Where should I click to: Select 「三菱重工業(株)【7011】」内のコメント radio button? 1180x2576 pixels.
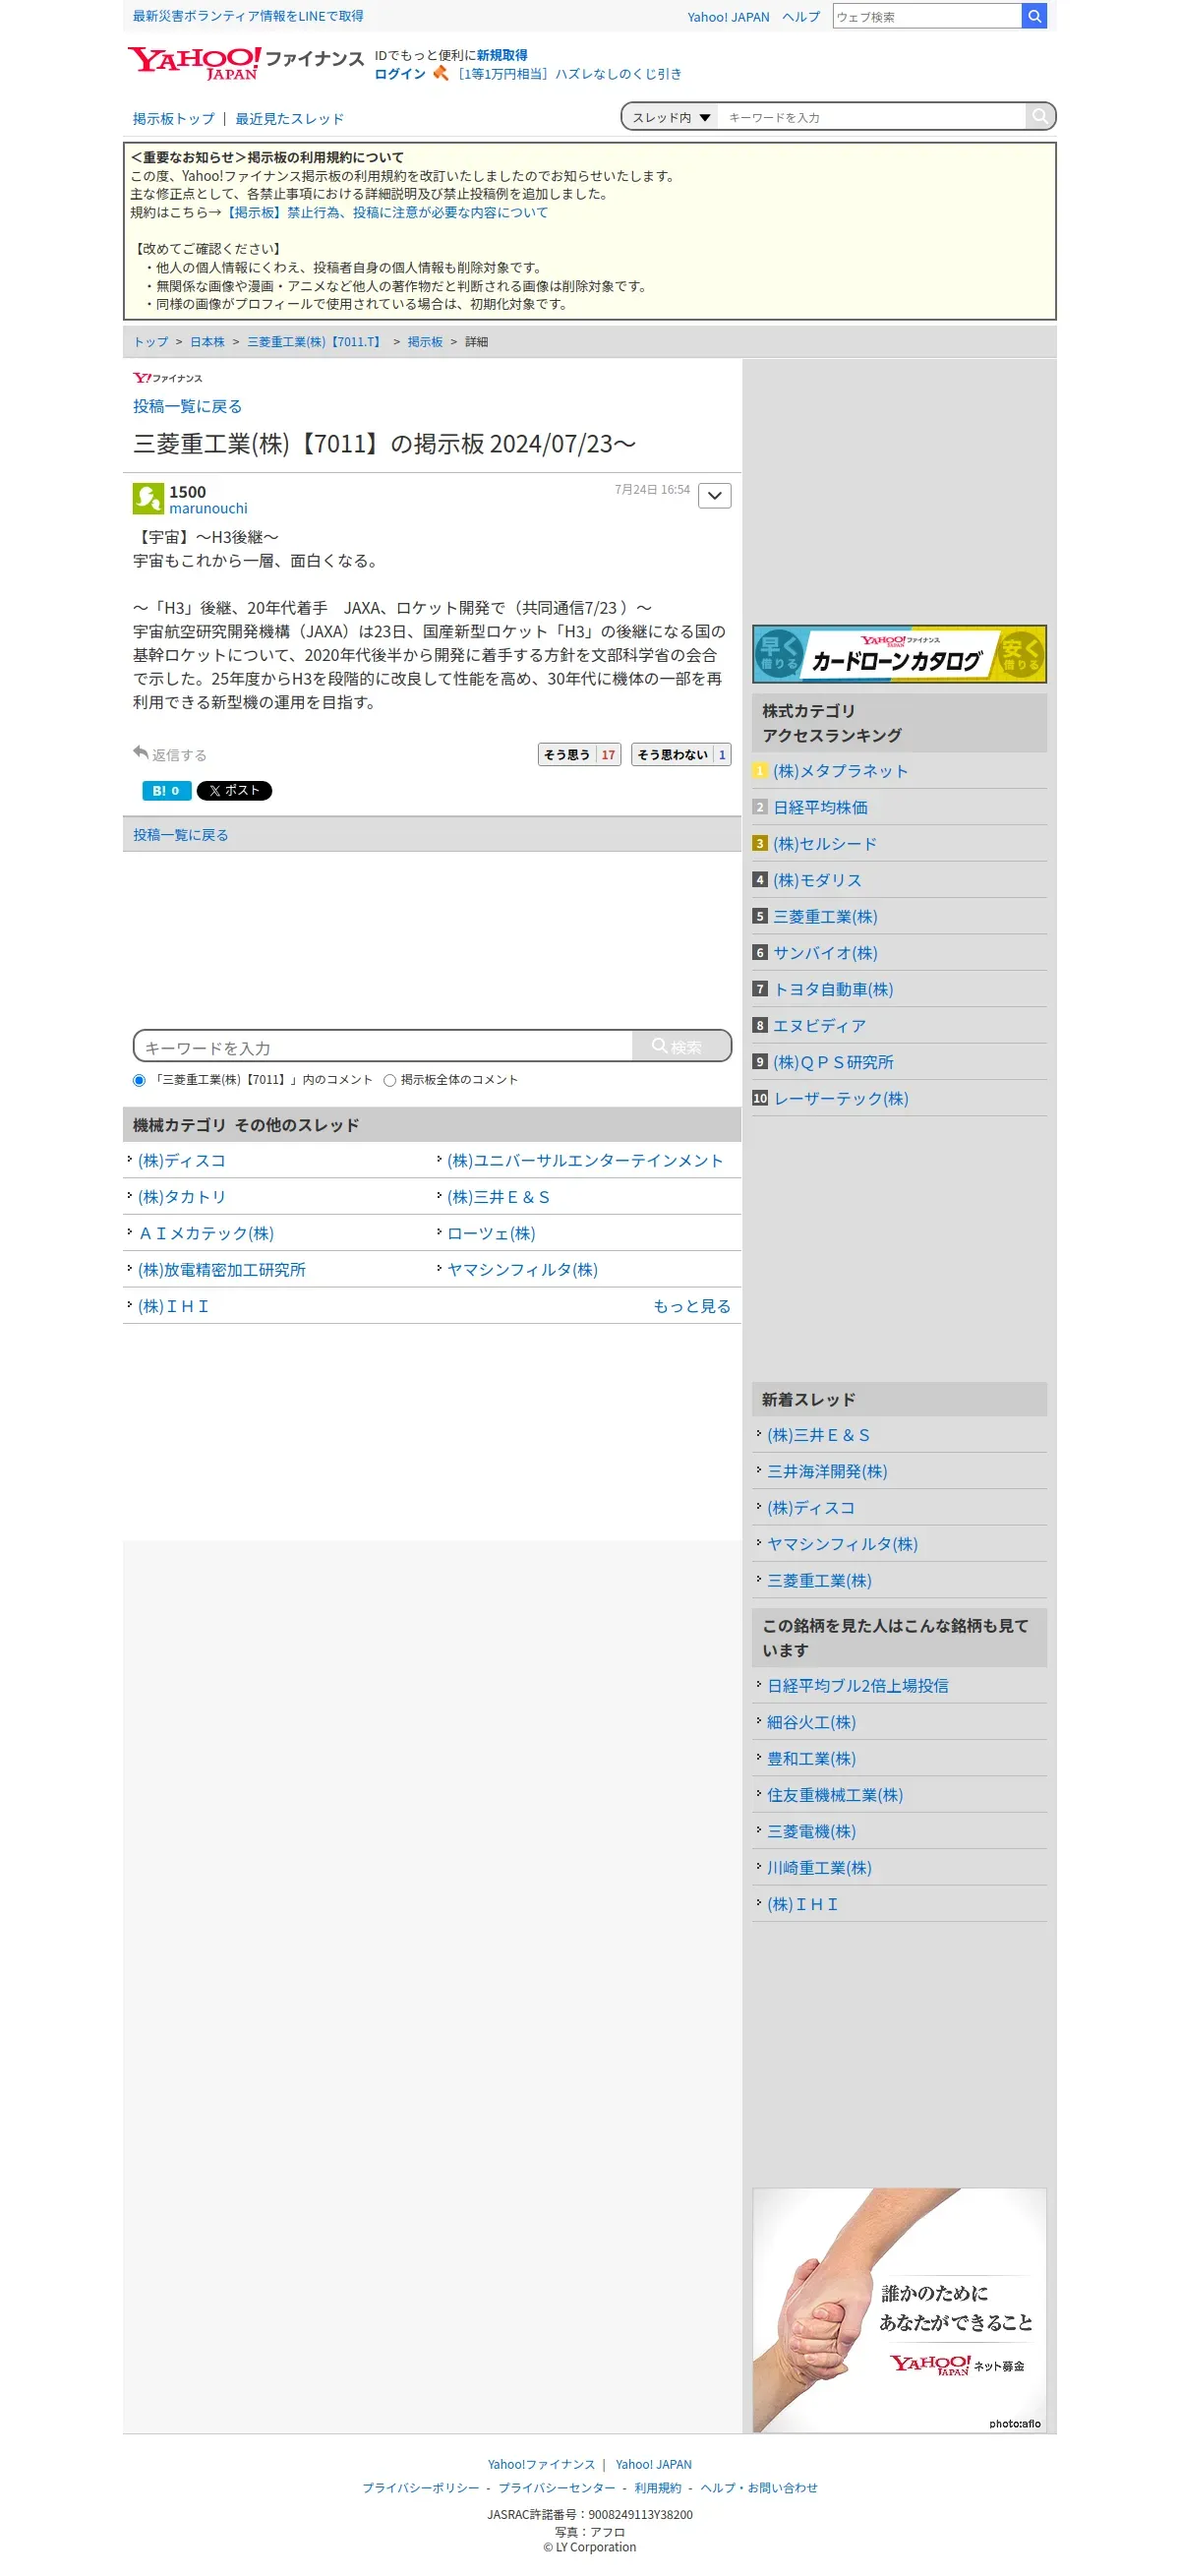[x=139, y=1080]
